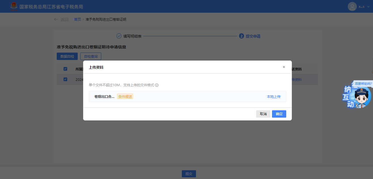Toggle the select-all header checkbox

pyautogui.click(x=65, y=69)
